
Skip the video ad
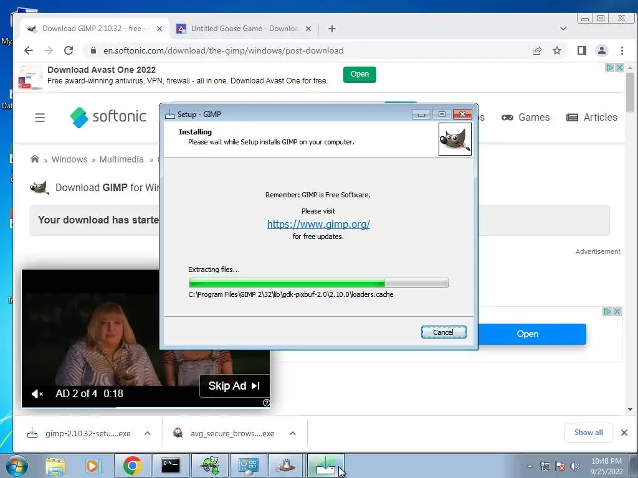234,386
